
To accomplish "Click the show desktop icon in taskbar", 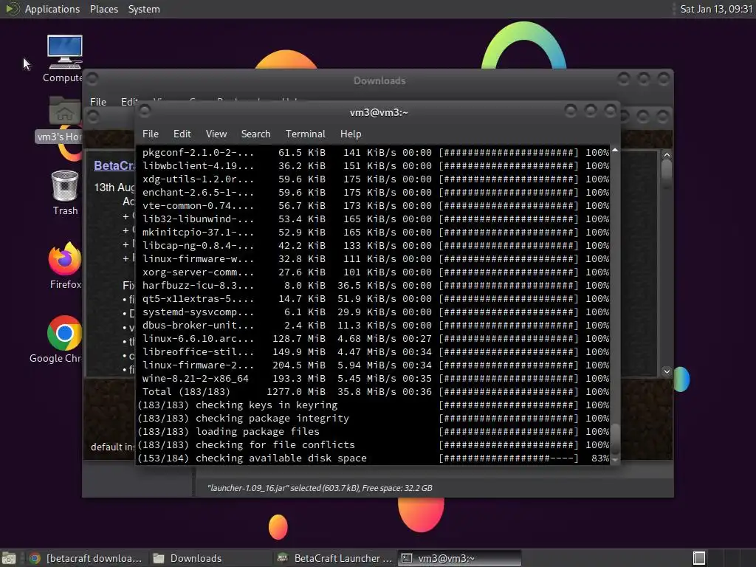I will point(9,558).
